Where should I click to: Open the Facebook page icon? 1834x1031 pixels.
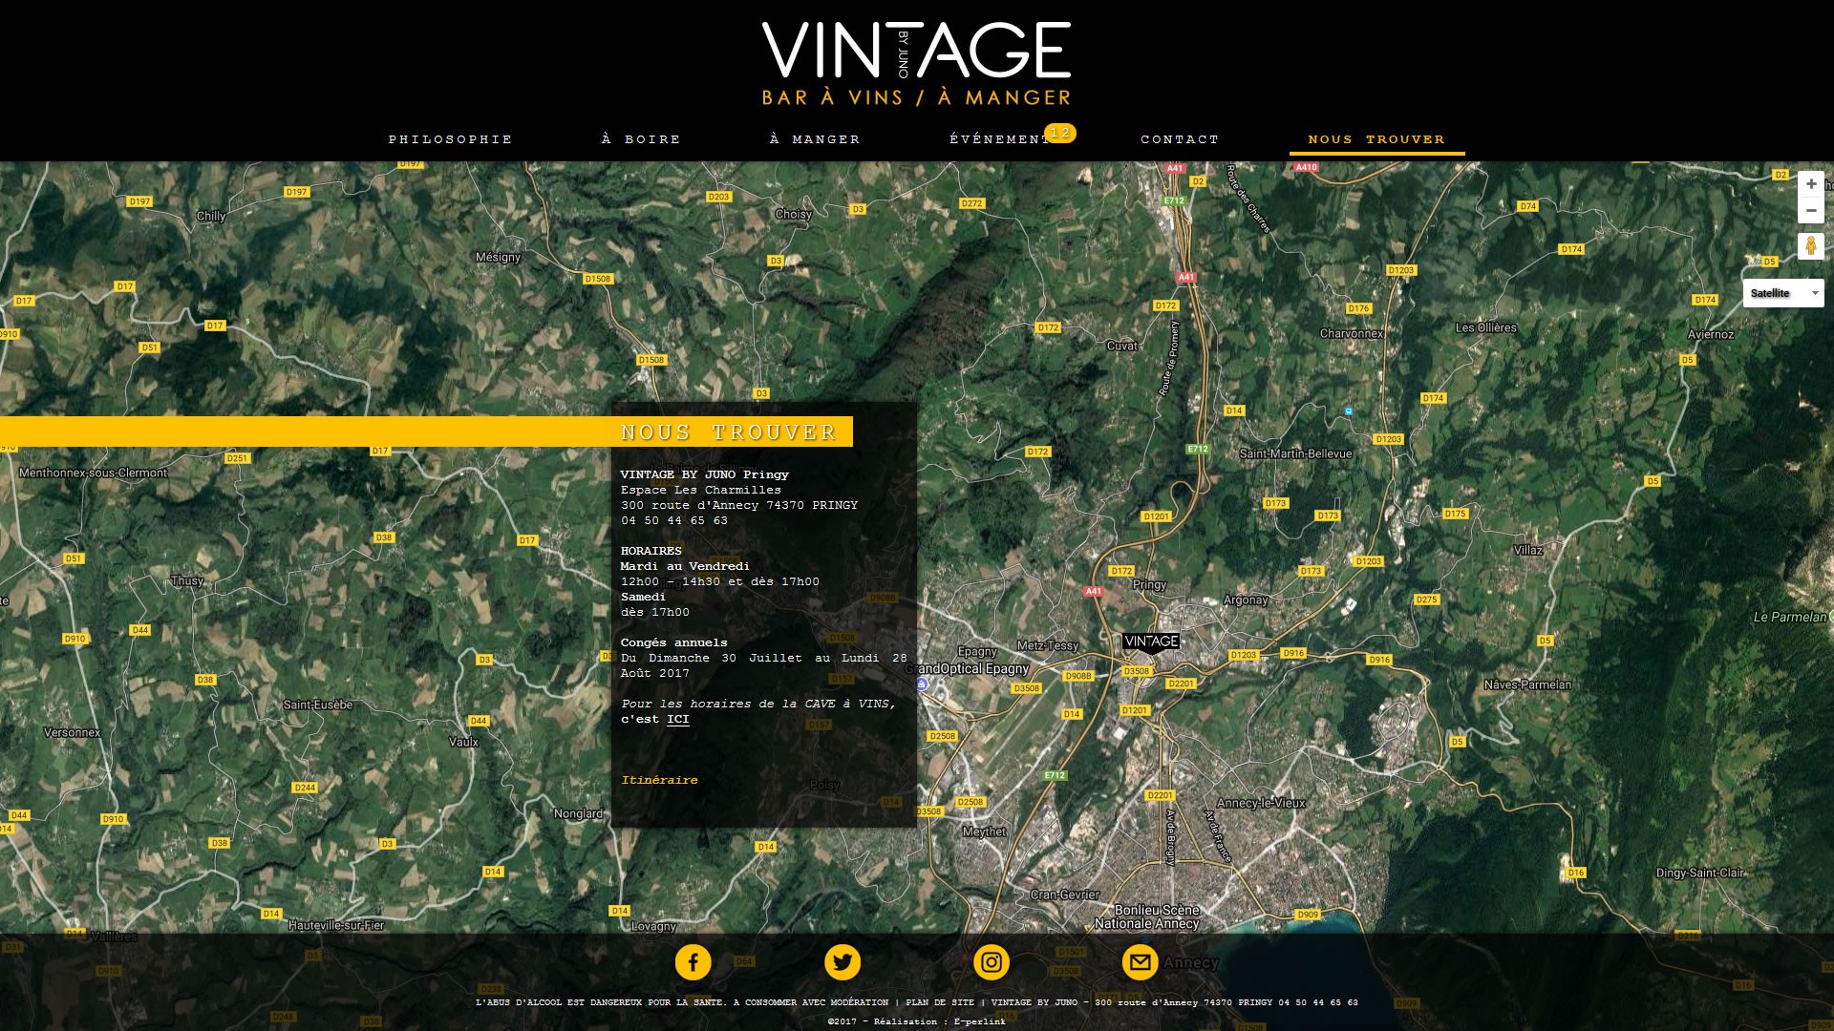pyautogui.click(x=693, y=962)
